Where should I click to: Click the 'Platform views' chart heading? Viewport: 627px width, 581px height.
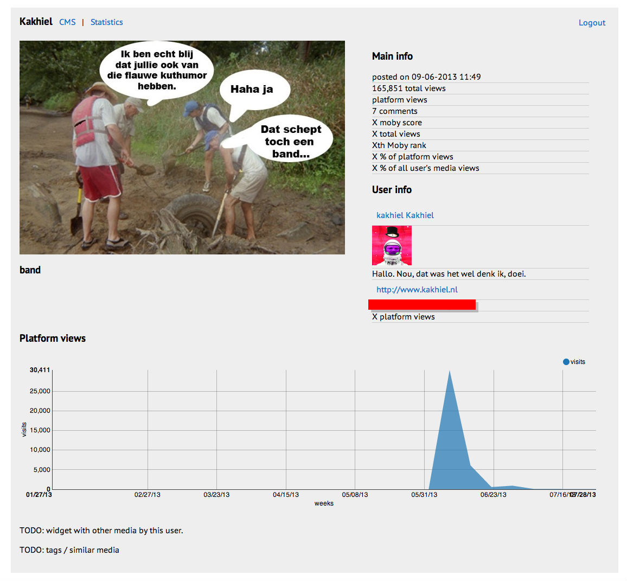[53, 339]
